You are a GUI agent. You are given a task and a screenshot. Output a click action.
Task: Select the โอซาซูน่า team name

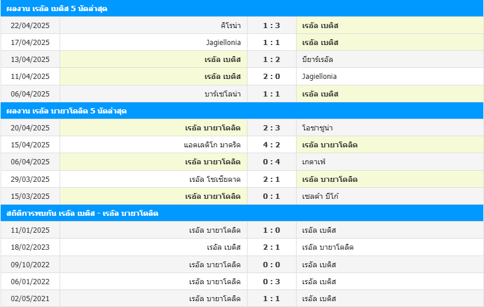pyautogui.click(x=318, y=128)
